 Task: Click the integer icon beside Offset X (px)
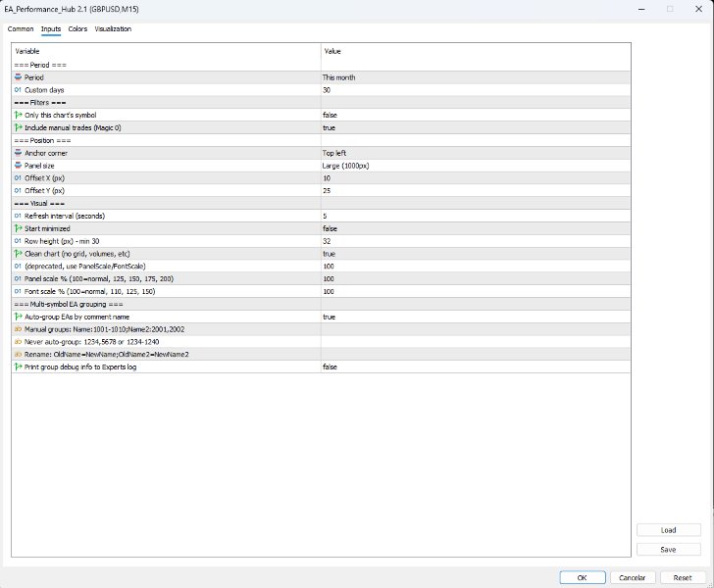pyautogui.click(x=19, y=178)
